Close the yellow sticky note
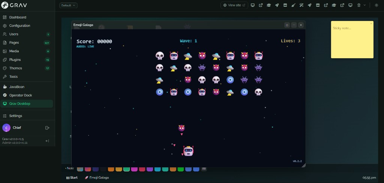The height and width of the screenshot is (183, 384). point(371,24)
